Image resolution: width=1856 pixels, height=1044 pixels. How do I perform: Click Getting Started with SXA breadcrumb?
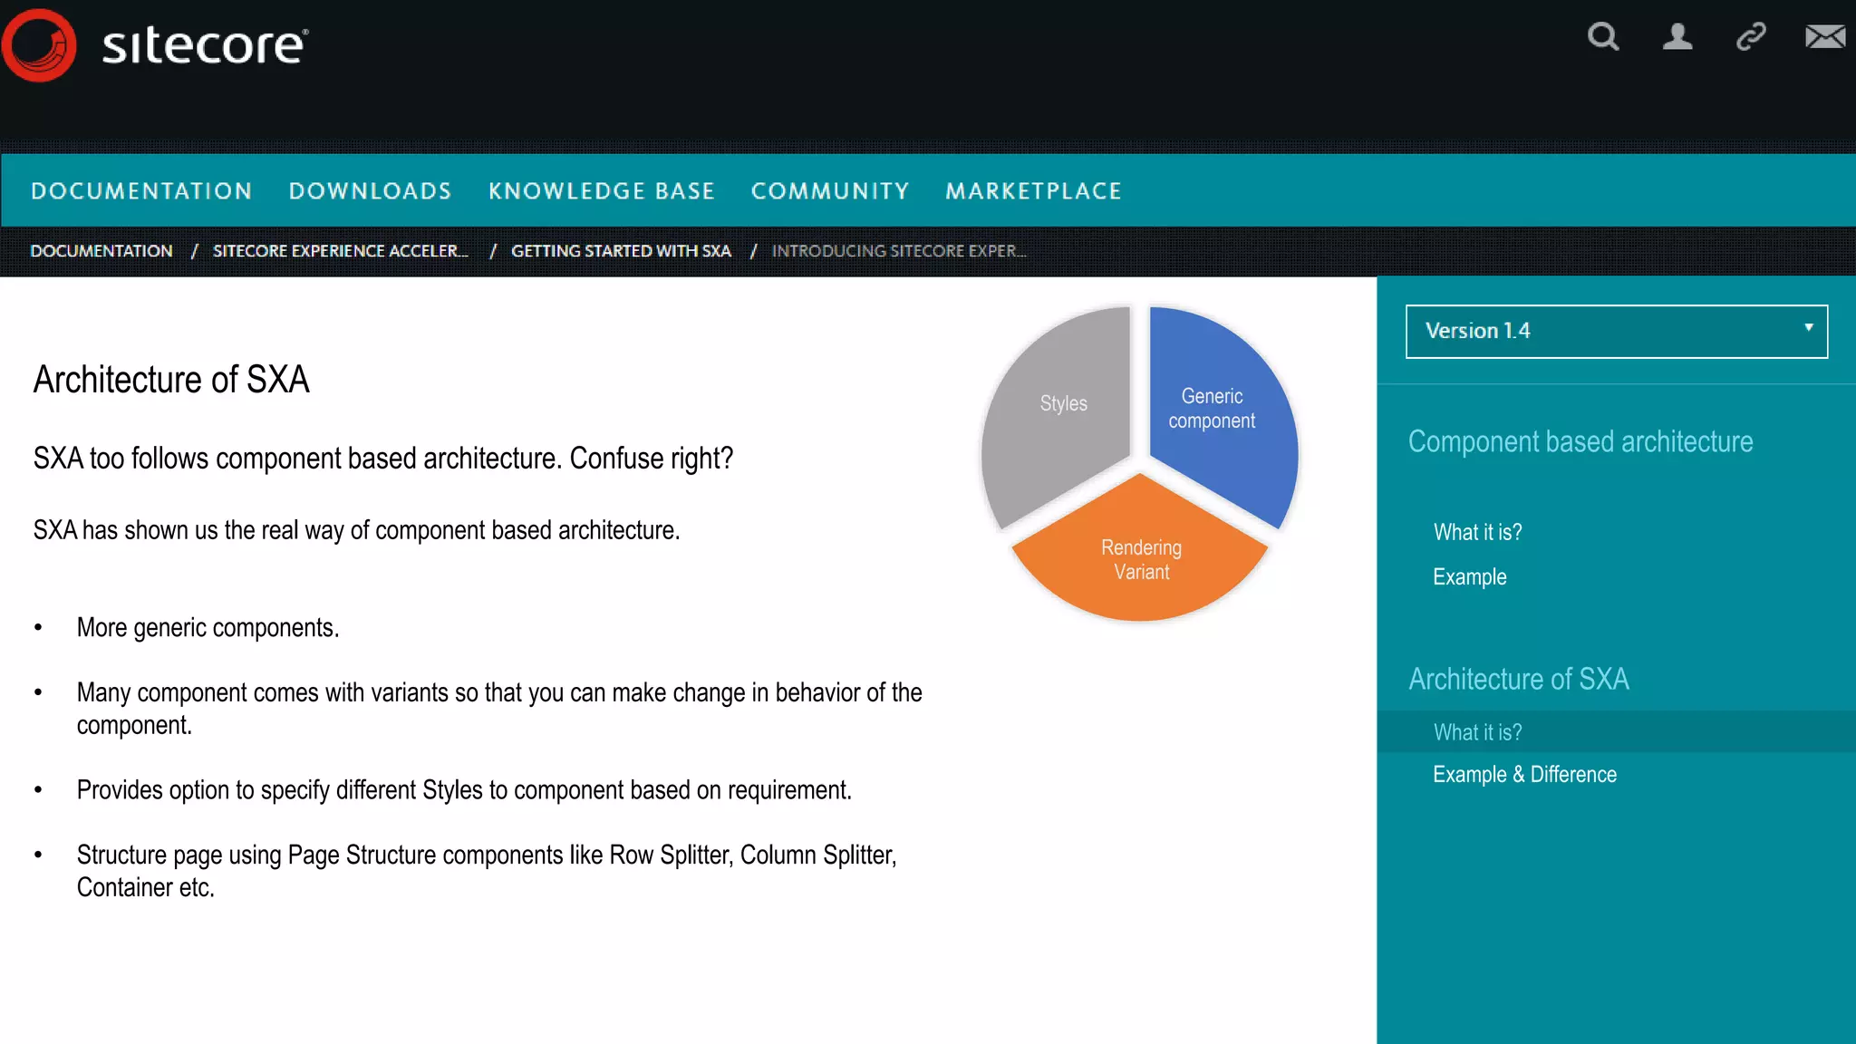tap(621, 251)
